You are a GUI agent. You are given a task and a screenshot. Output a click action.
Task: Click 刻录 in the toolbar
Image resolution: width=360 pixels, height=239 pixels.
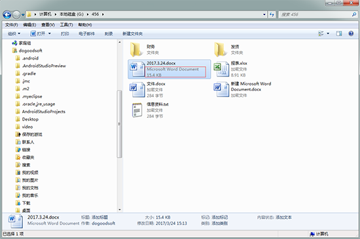tap(109, 34)
